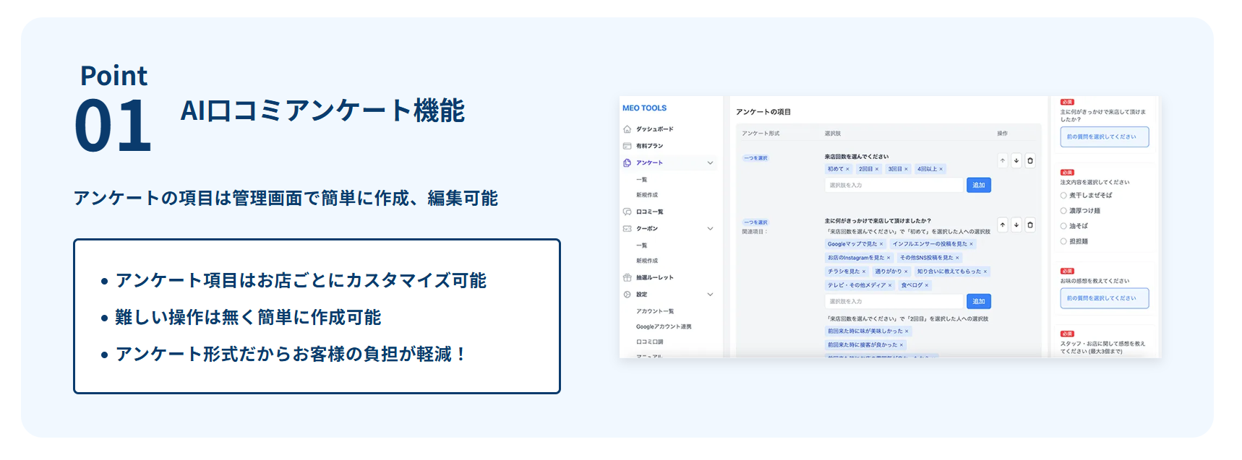Click the 一つを選択 badge above 関連項目

click(x=755, y=222)
